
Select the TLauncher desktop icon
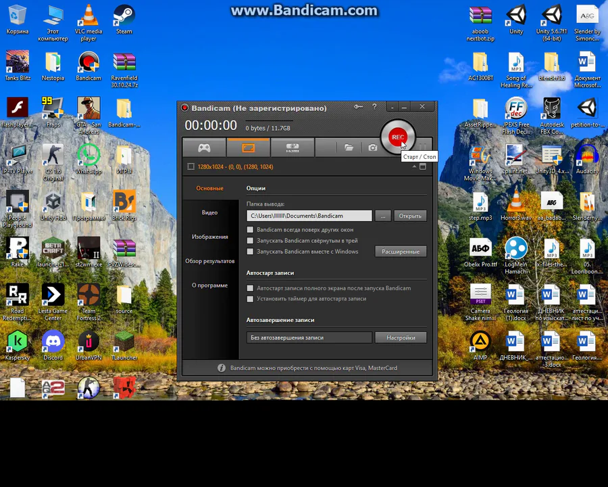pos(124,345)
